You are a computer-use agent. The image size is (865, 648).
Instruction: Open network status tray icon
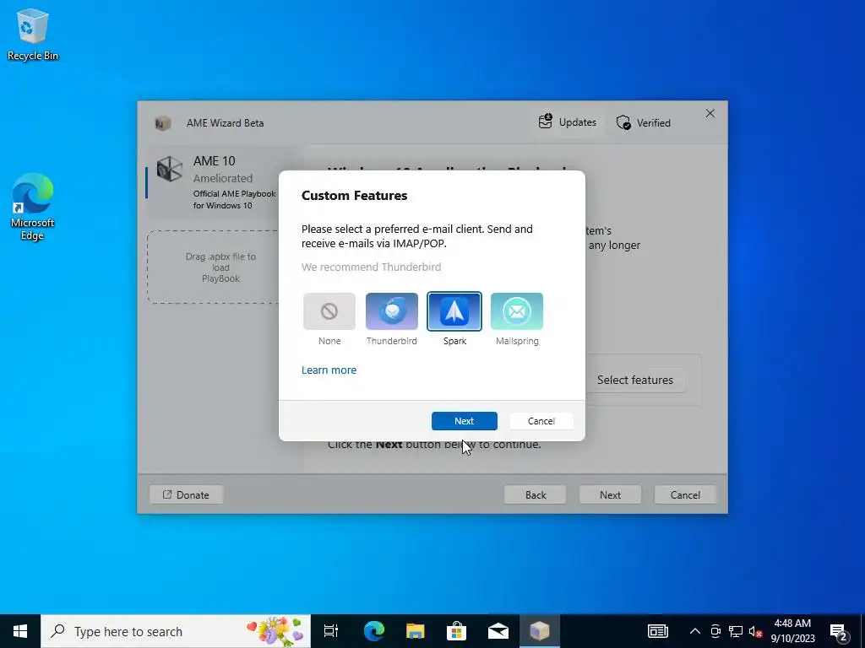pos(736,631)
